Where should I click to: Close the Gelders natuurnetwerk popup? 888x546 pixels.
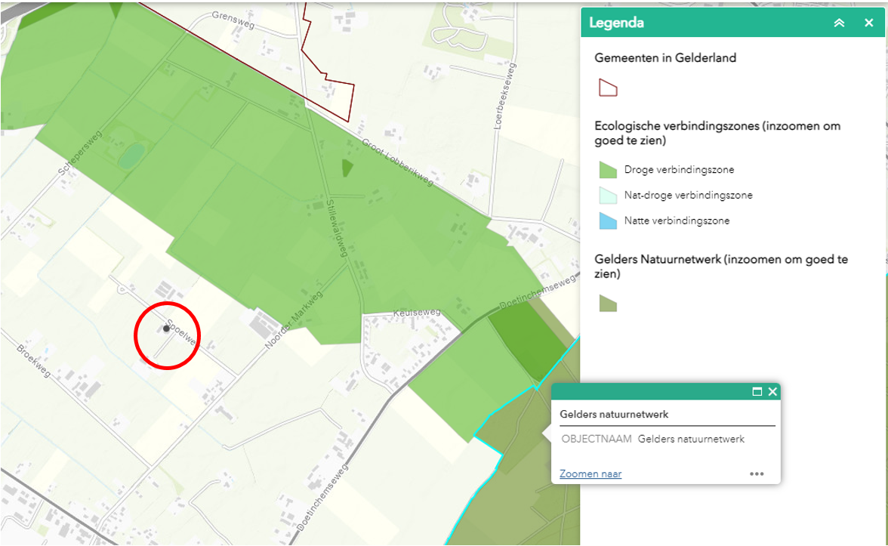[772, 392]
